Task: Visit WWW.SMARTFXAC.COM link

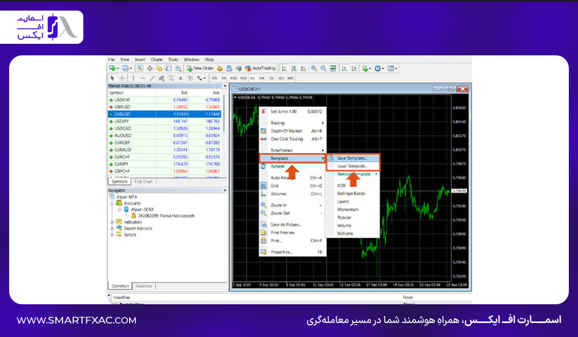Action: [77, 320]
